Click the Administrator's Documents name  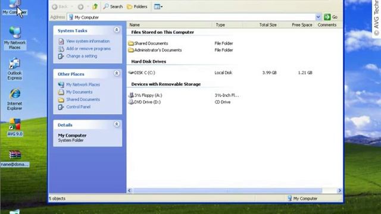click(158, 50)
